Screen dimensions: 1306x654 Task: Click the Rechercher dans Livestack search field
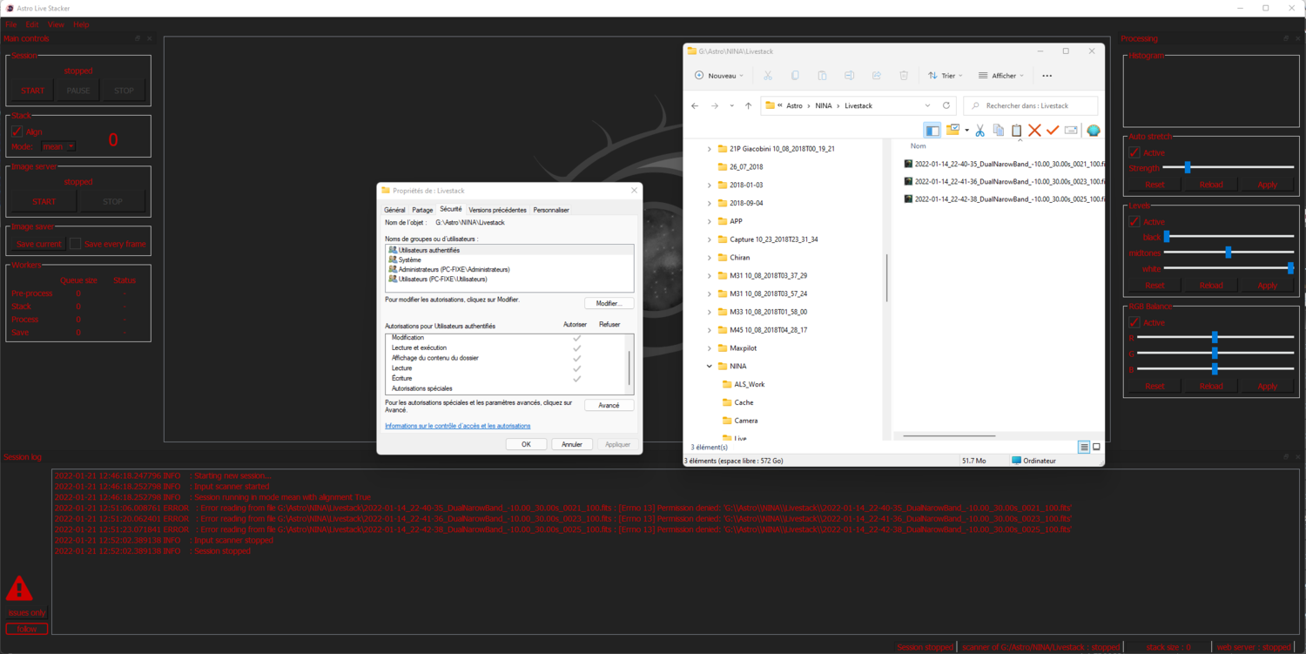[x=1031, y=105]
